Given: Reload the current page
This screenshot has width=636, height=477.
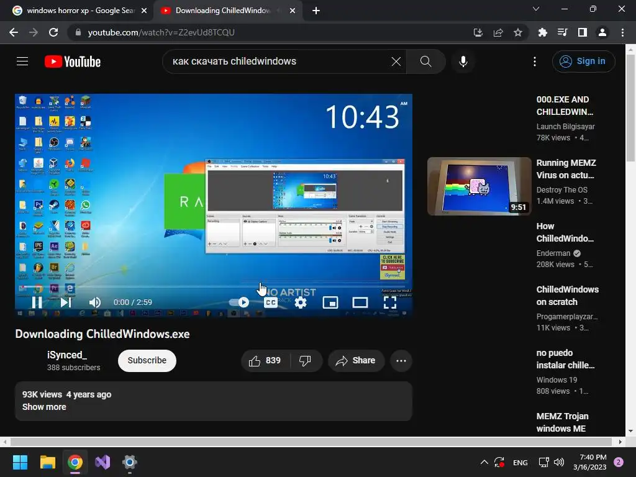Looking at the screenshot, I should 53,32.
